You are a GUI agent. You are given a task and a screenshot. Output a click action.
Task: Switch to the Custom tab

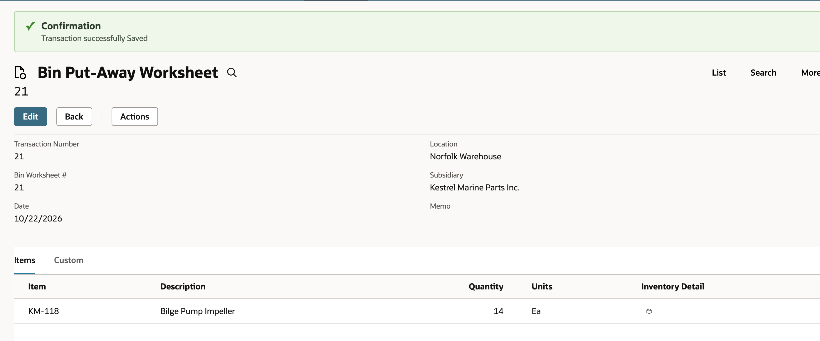(69, 260)
